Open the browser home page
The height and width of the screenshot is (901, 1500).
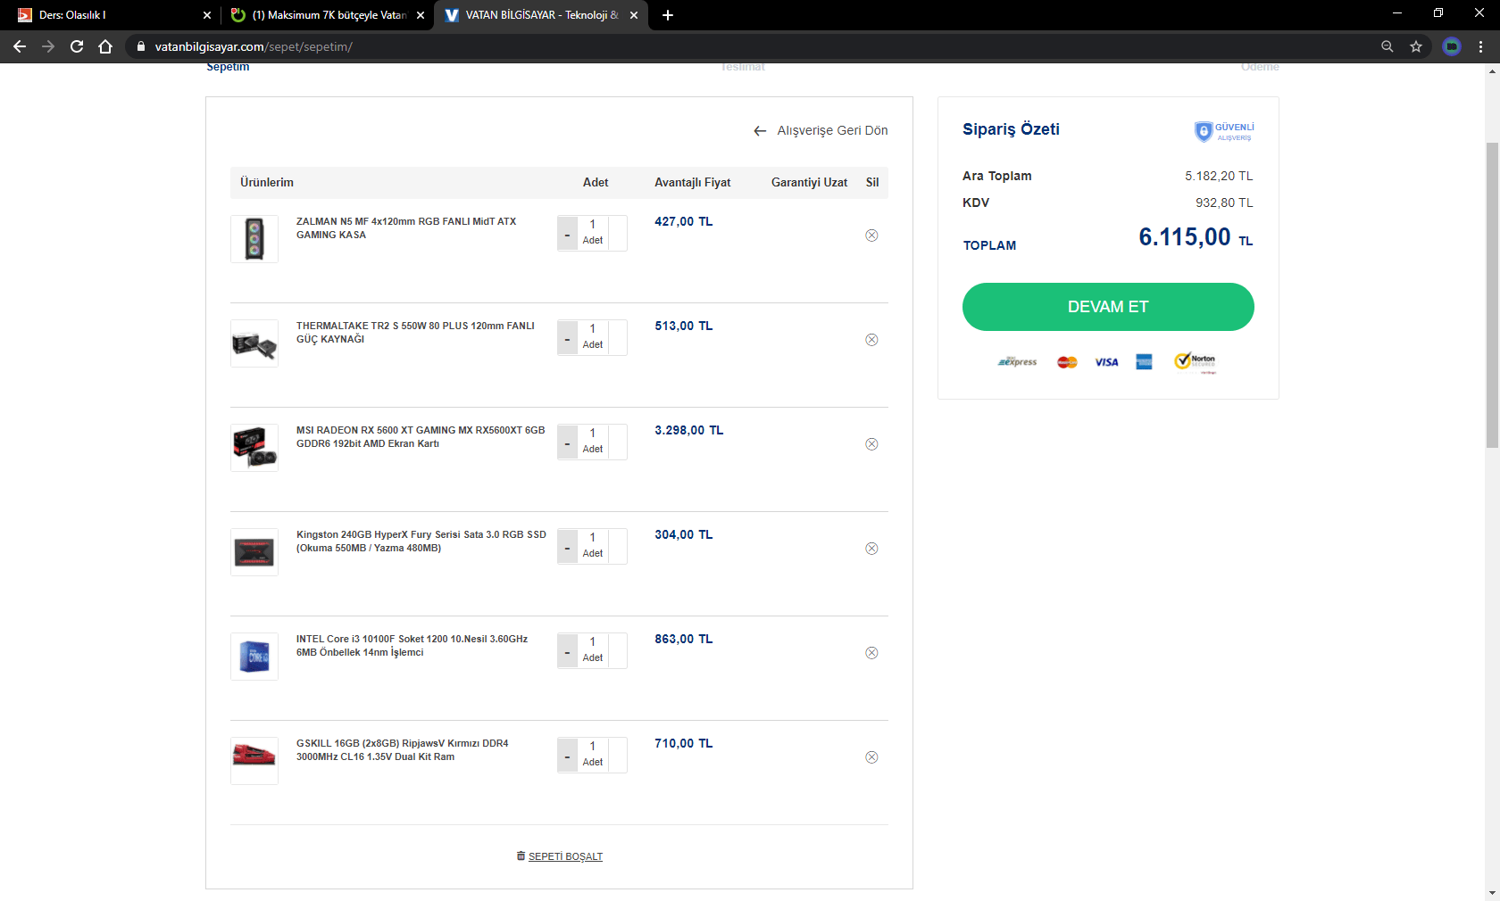coord(105,46)
